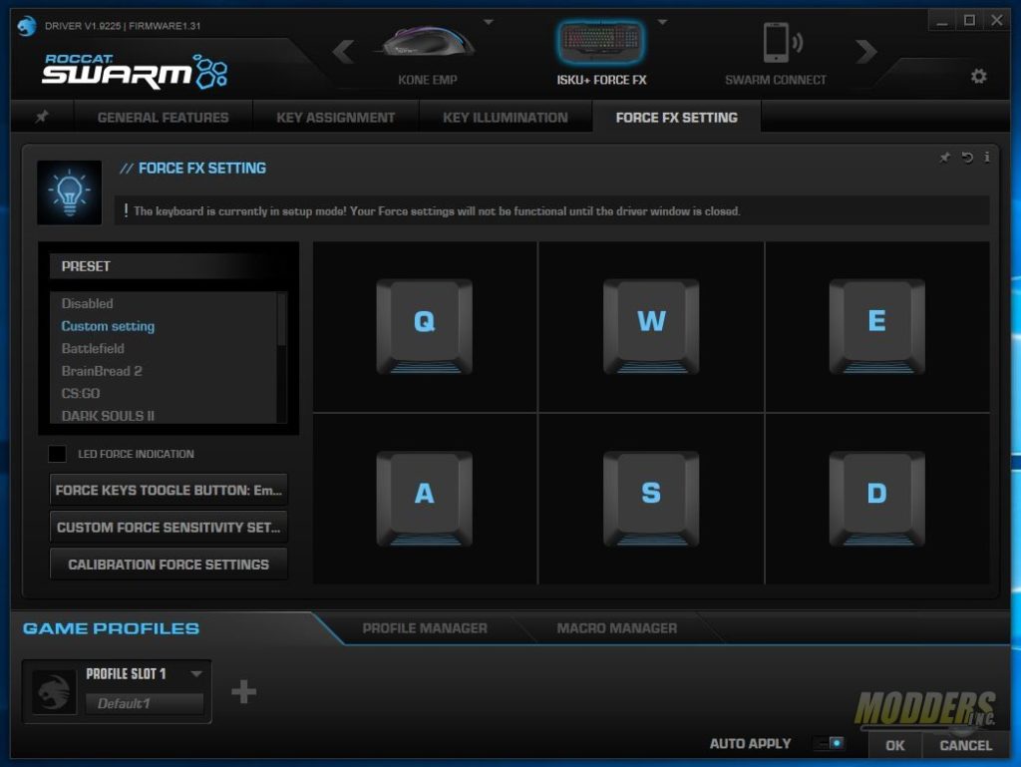The width and height of the screenshot is (1021, 767).
Task: Open Calibration Force Settings
Action: [x=169, y=564]
